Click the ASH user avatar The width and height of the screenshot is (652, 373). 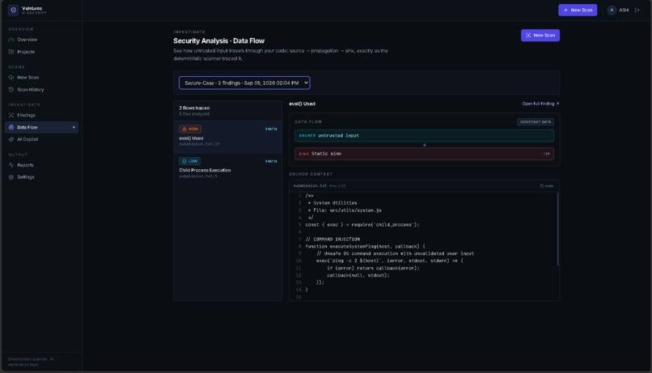pos(612,10)
